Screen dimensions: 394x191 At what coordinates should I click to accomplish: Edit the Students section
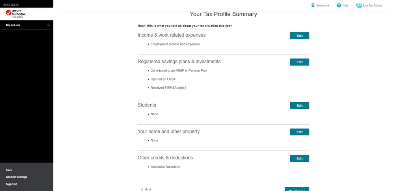click(x=299, y=105)
